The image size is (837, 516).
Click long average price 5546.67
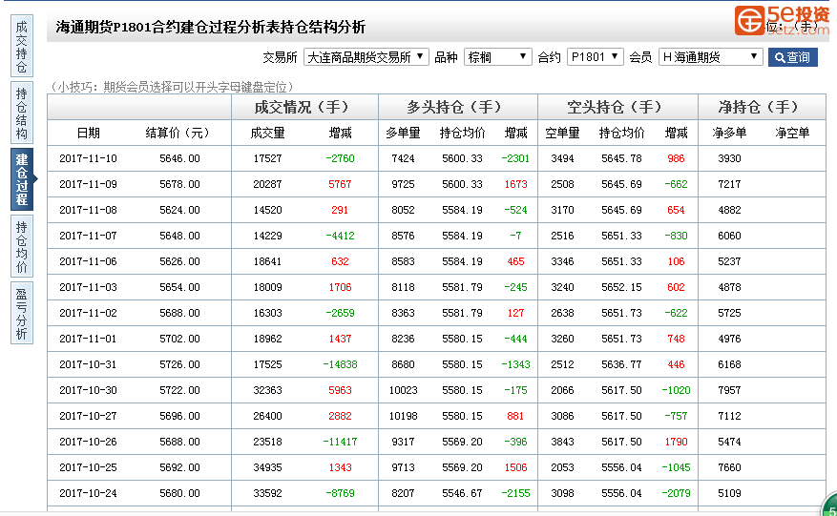[462, 493]
